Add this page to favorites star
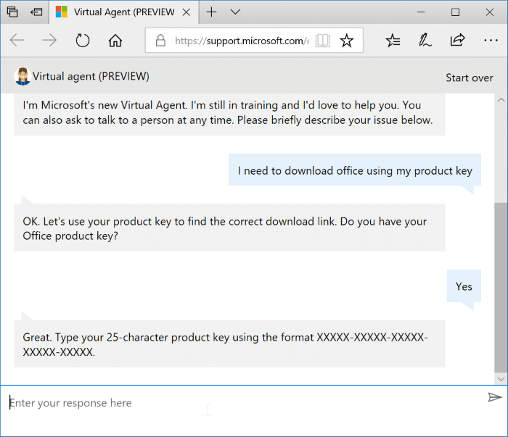This screenshot has height=437, width=508. click(346, 41)
